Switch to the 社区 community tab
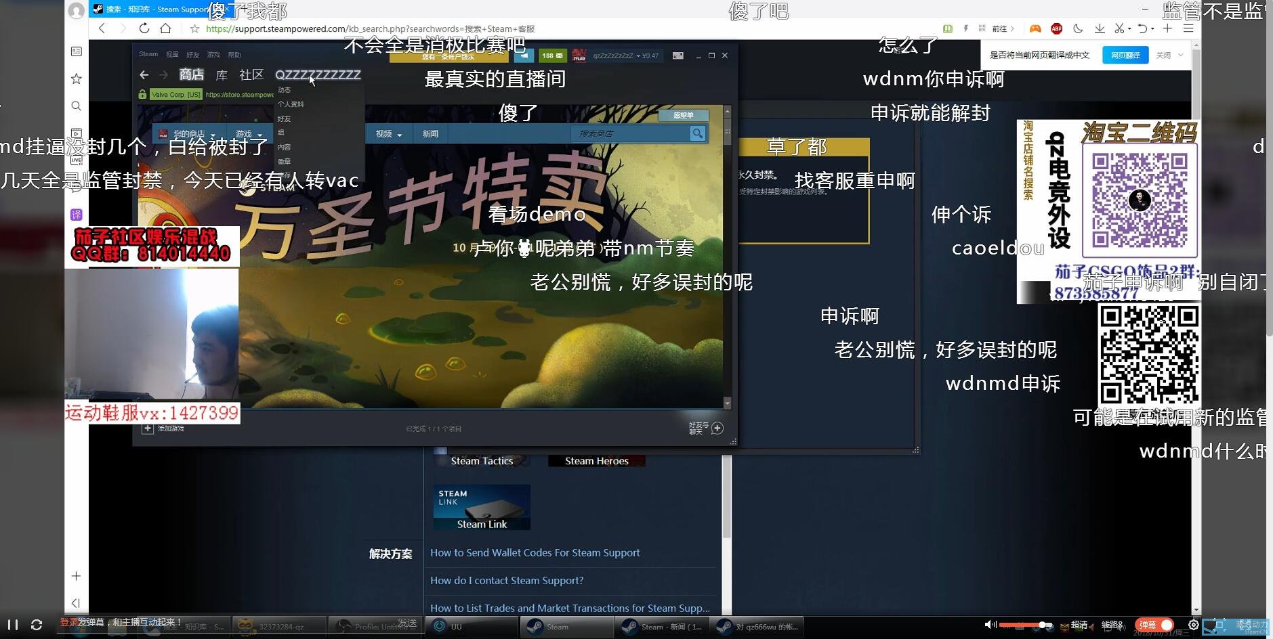The image size is (1273, 639). (x=251, y=74)
